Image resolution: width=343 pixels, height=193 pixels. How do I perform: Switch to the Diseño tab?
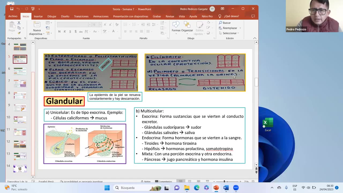65,16
